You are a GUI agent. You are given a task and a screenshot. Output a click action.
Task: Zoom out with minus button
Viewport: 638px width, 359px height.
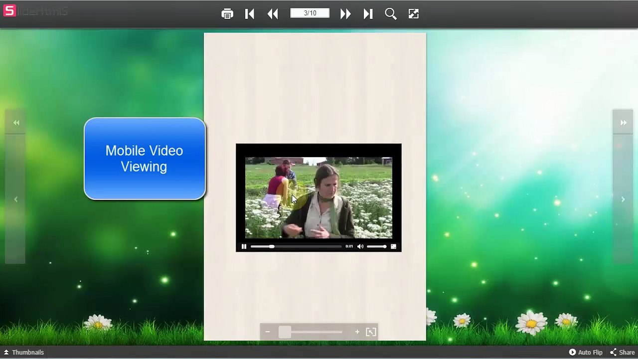[x=268, y=332]
